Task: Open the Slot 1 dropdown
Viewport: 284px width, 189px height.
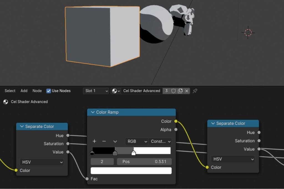Action: point(96,91)
